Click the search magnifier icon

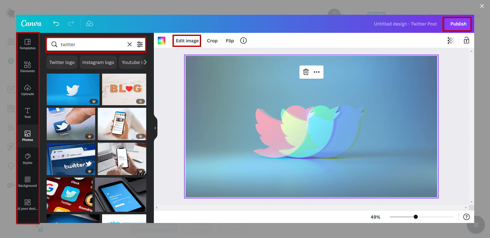point(54,44)
